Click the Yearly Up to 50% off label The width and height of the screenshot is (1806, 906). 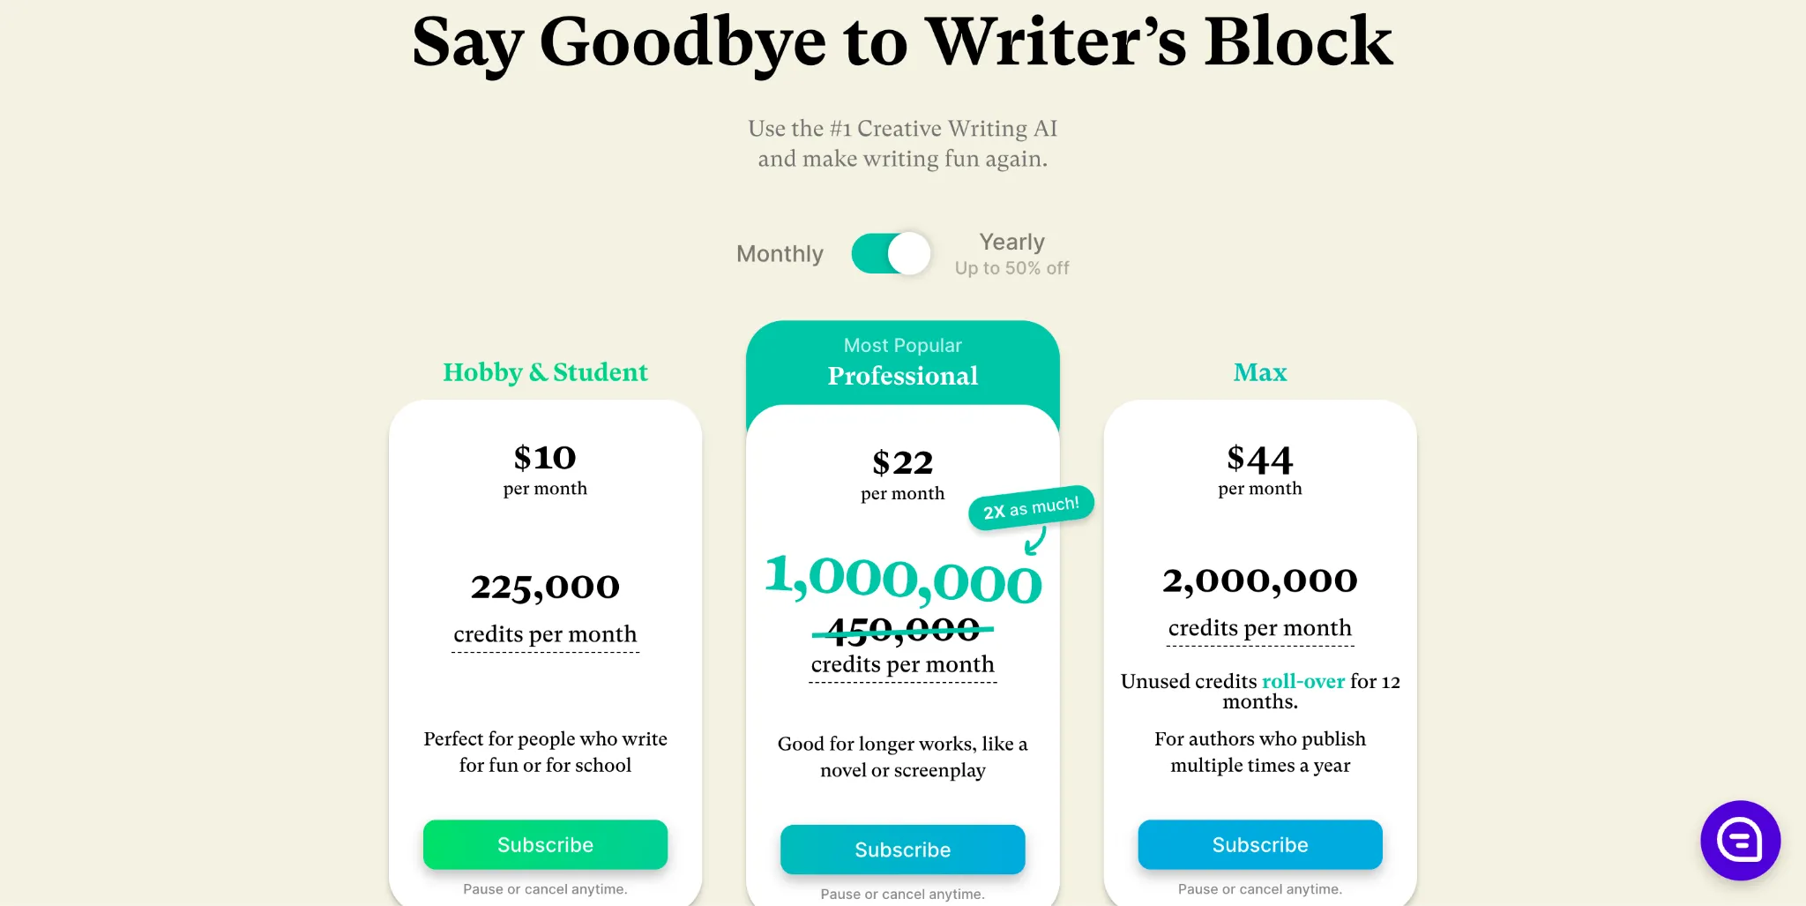[x=1011, y=253]
